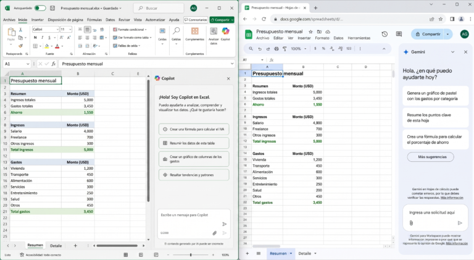Open Herramientas menu in Google Sheets
This screenshot has height=260, width=474.
click(359, 38)
